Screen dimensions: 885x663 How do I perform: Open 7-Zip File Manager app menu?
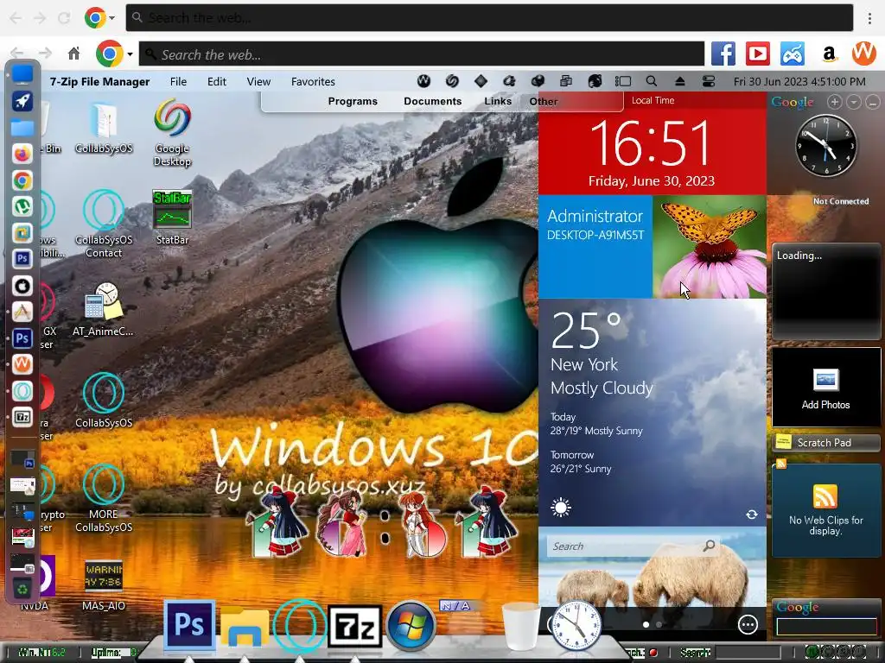[x=100, y=81]
